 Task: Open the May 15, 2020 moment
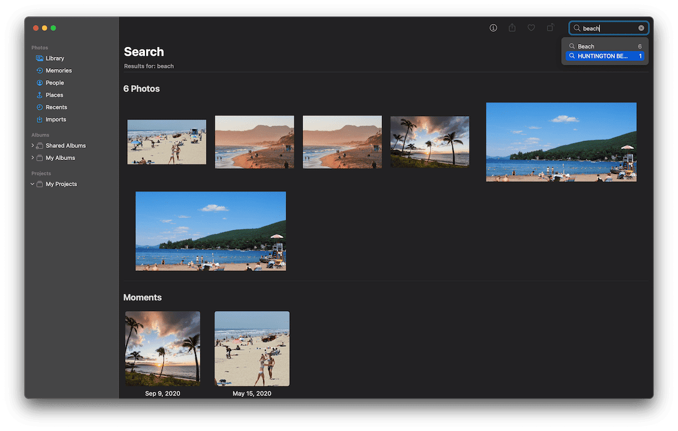pos(252,348)
